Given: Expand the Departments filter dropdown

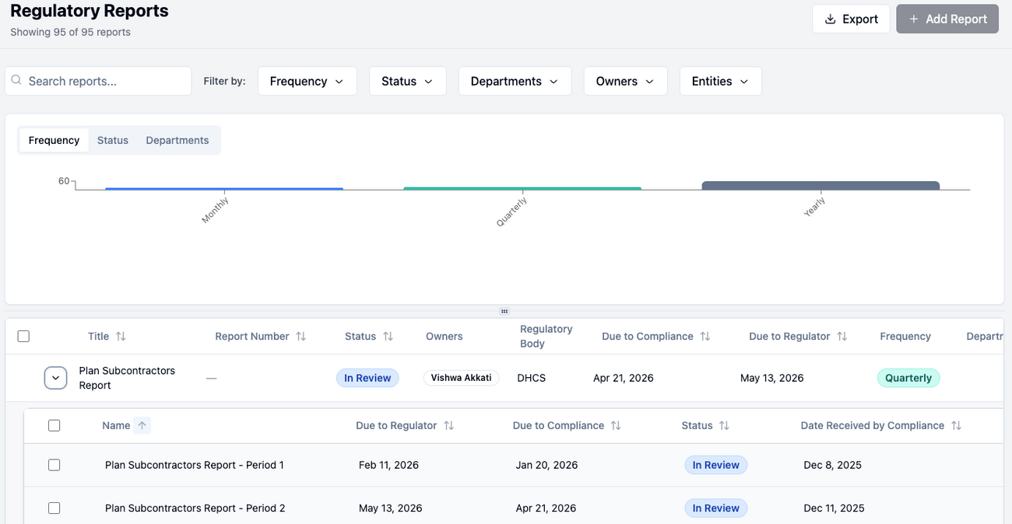Looking at the screenshot, I should pos(515,81).
